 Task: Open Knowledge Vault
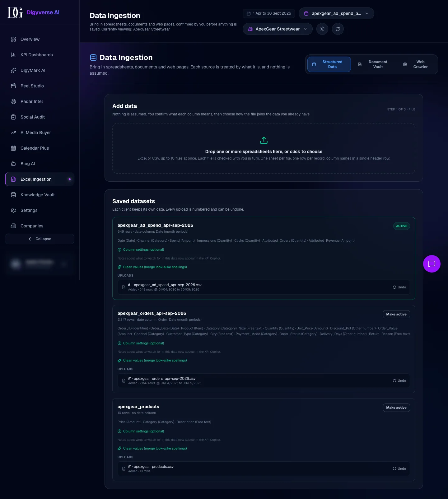[40, 195]
